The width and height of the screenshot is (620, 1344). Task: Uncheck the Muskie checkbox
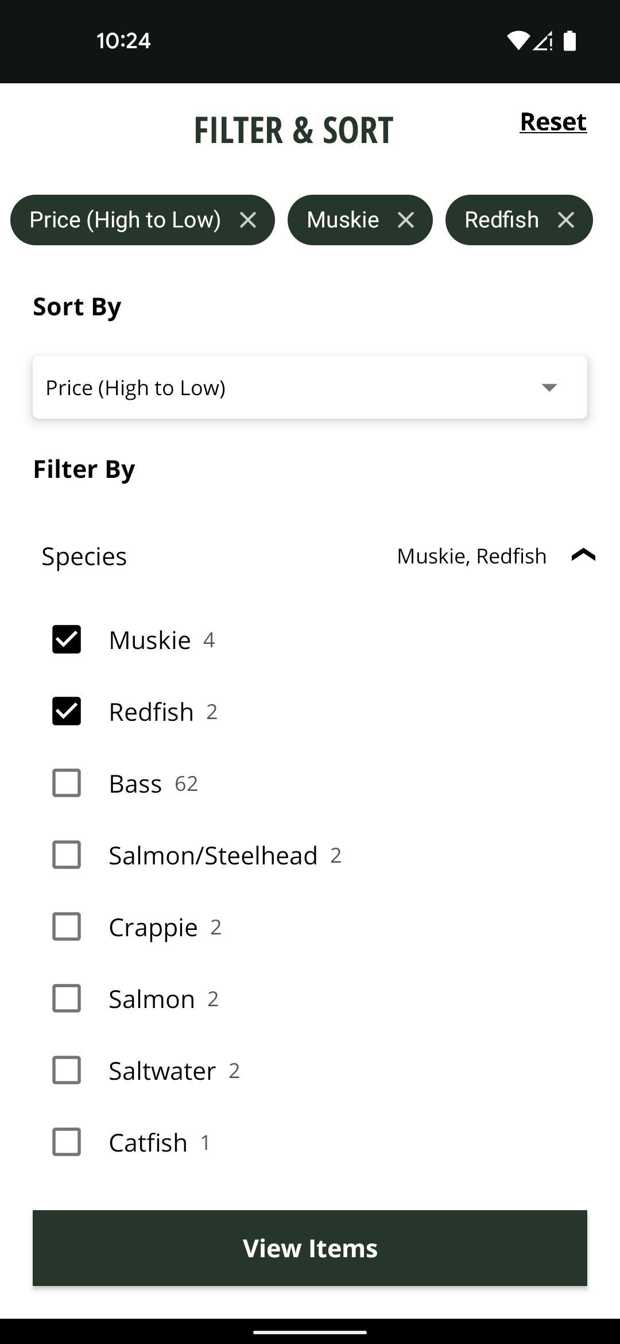[67, 639]
